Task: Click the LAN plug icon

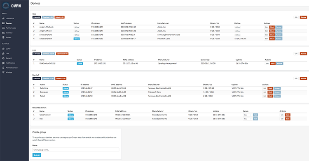Action: [x=3, y=53]
